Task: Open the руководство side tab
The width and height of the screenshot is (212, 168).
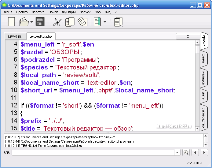Action: 203,118
